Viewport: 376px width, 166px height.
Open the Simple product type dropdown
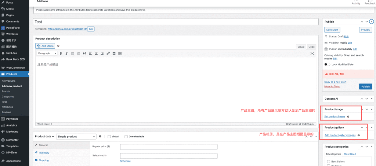[x=76, y=137]
